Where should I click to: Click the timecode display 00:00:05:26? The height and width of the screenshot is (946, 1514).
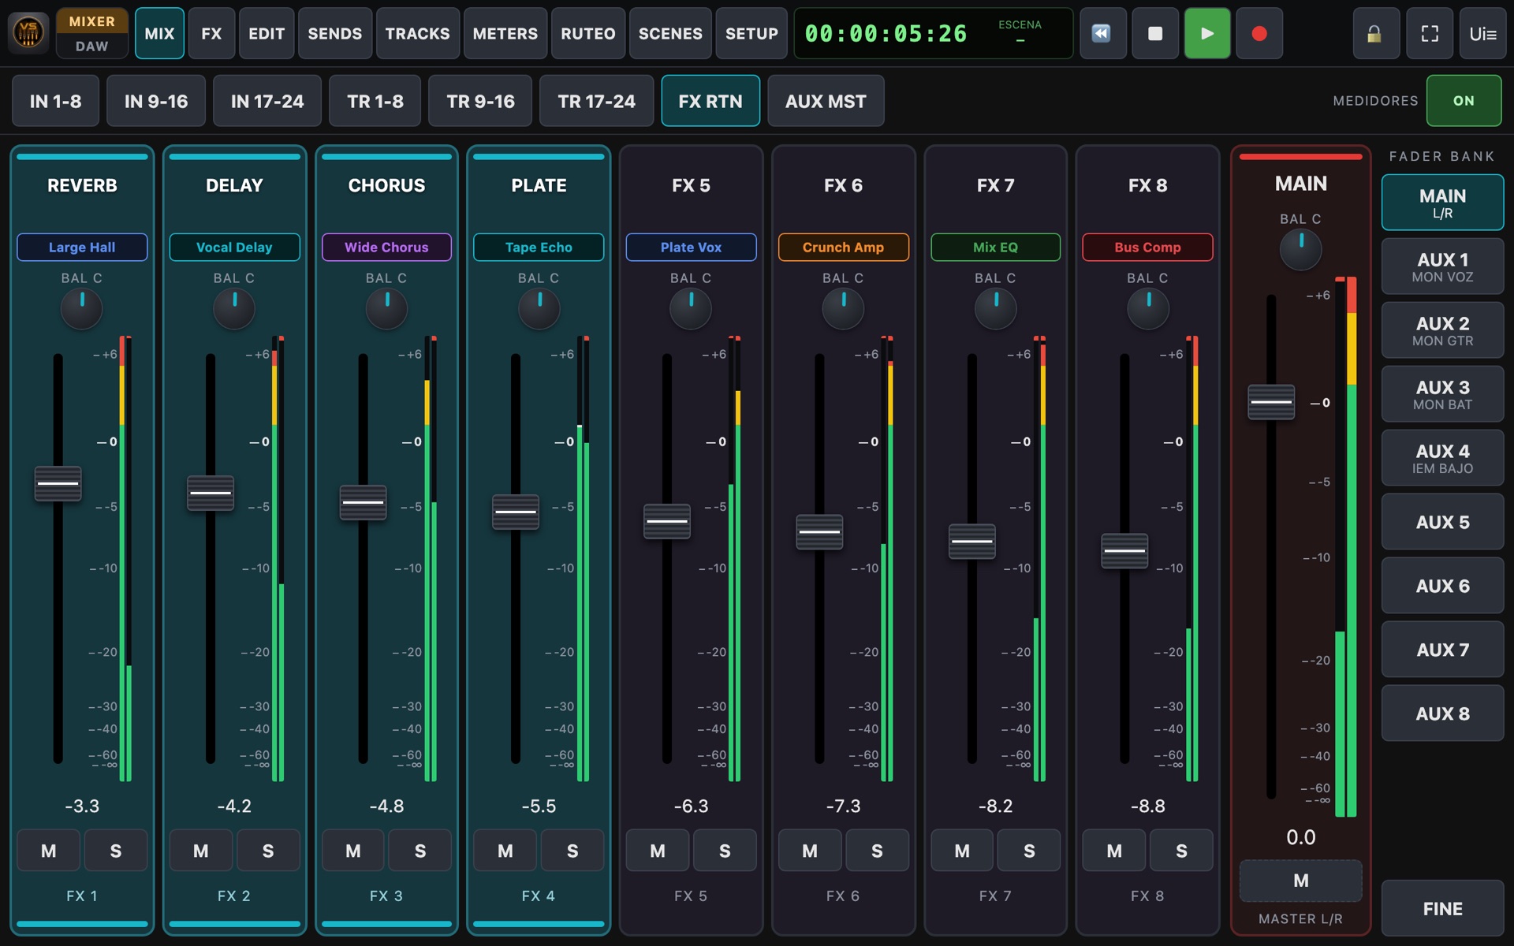886,33
